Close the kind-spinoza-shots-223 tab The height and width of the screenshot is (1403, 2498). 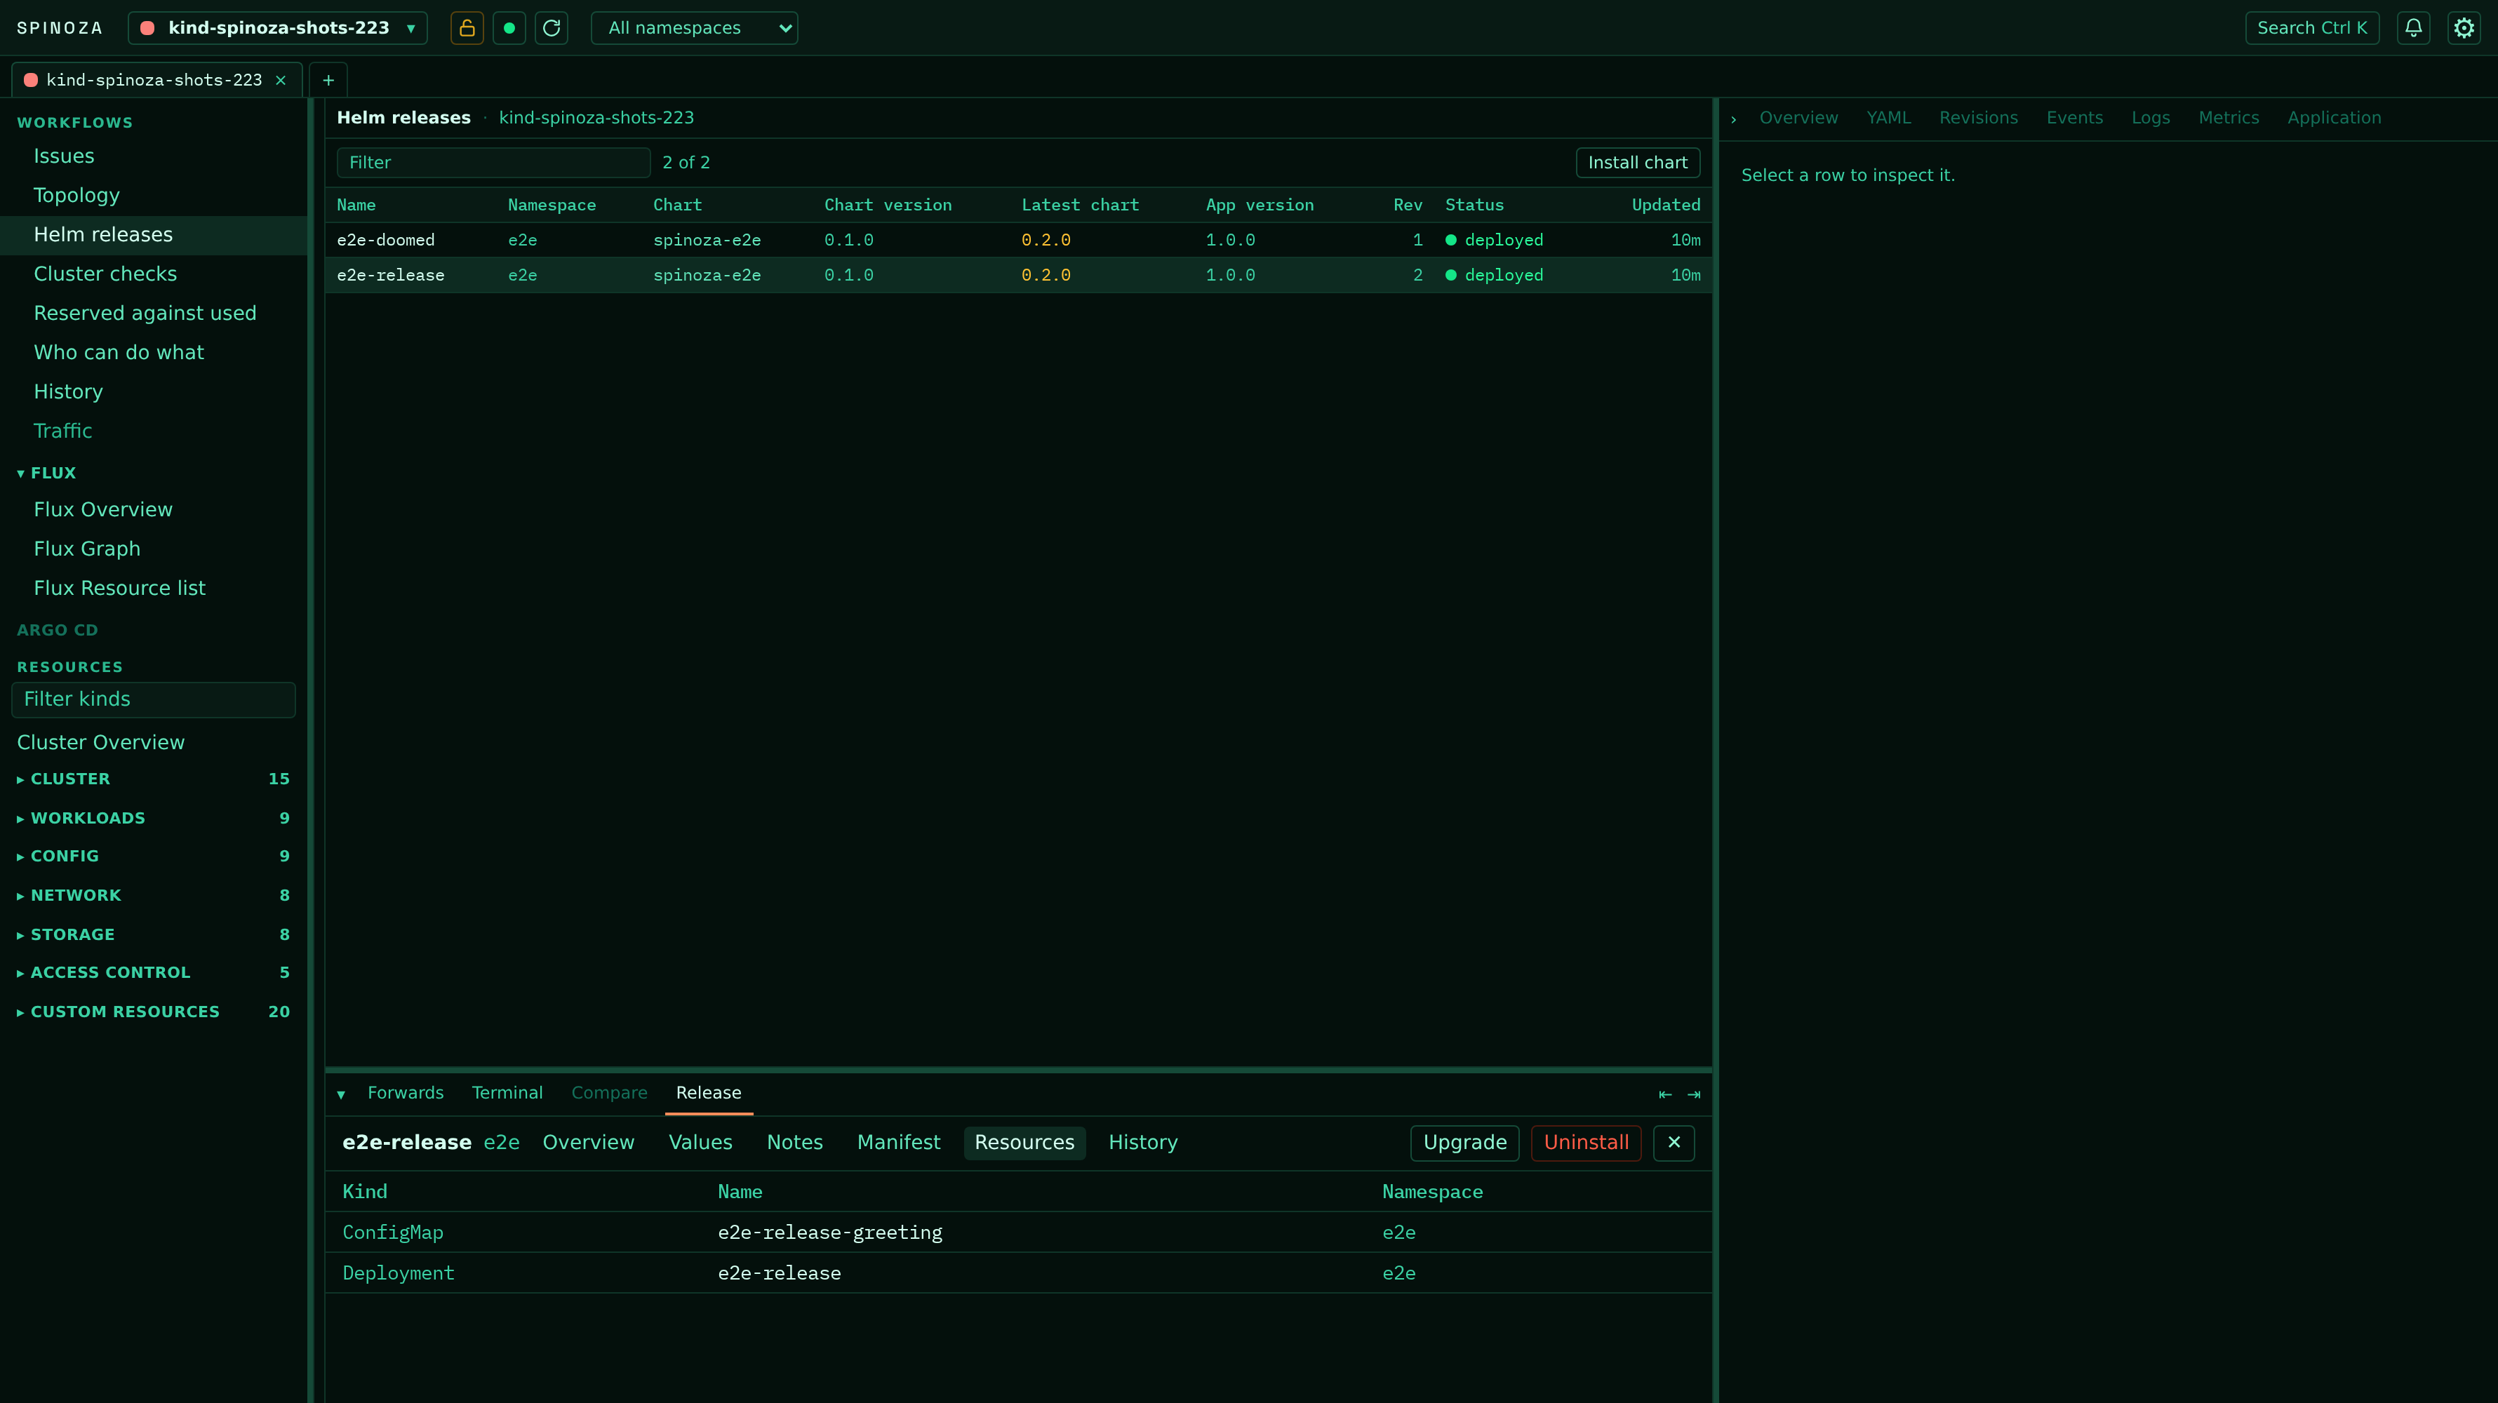point(281,81)
